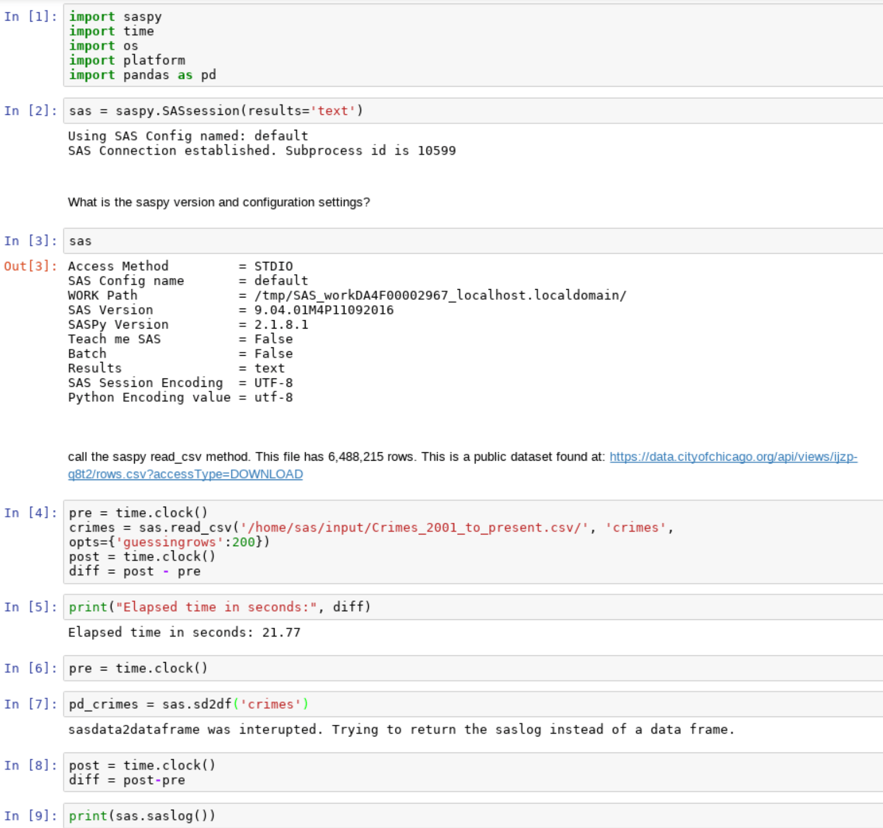
Task: Click the In [6] 'pre = time.clock()' cell
Action: (x=473, y=668)
